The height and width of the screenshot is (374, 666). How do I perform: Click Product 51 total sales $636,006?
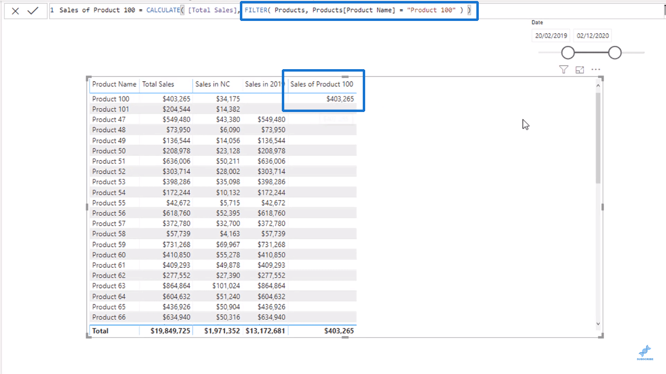pyautogui.click(x=176, y=161)
